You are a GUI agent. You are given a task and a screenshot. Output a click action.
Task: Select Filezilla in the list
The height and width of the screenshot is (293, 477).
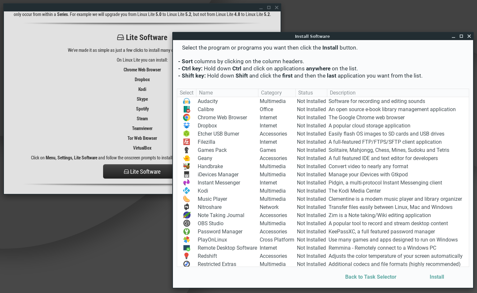206,142
